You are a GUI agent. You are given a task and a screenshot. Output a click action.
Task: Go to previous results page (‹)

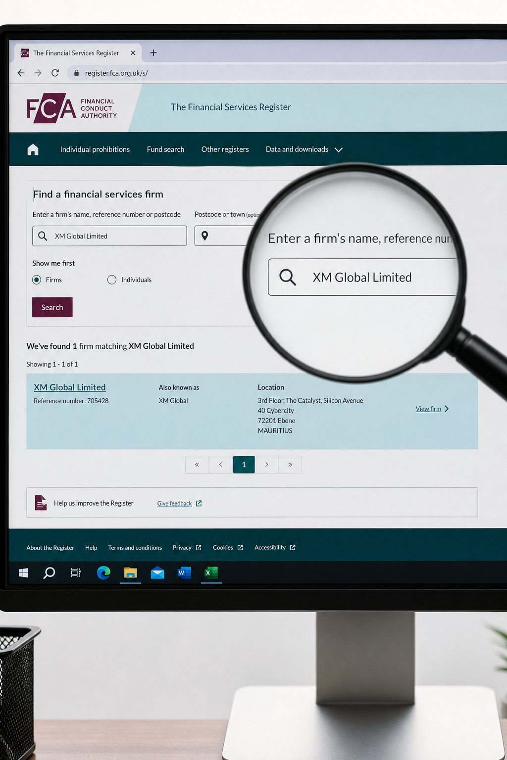(x=221, y=465)
